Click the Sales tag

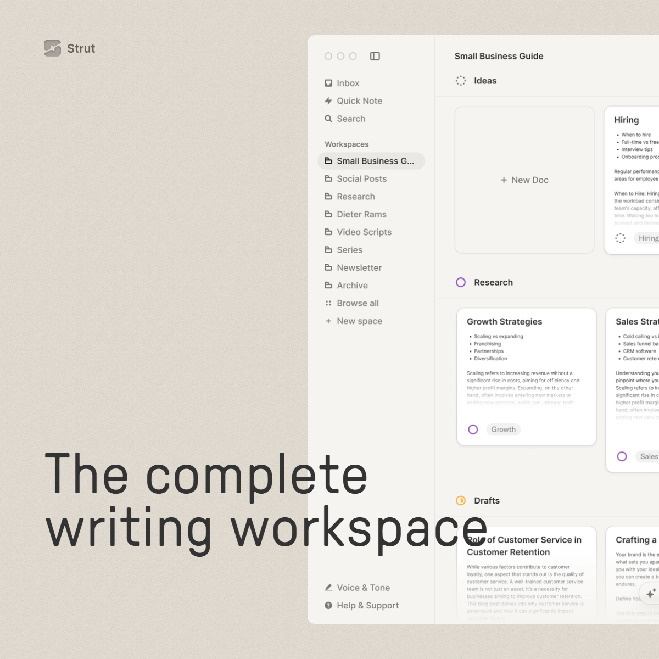pos(647,456)
